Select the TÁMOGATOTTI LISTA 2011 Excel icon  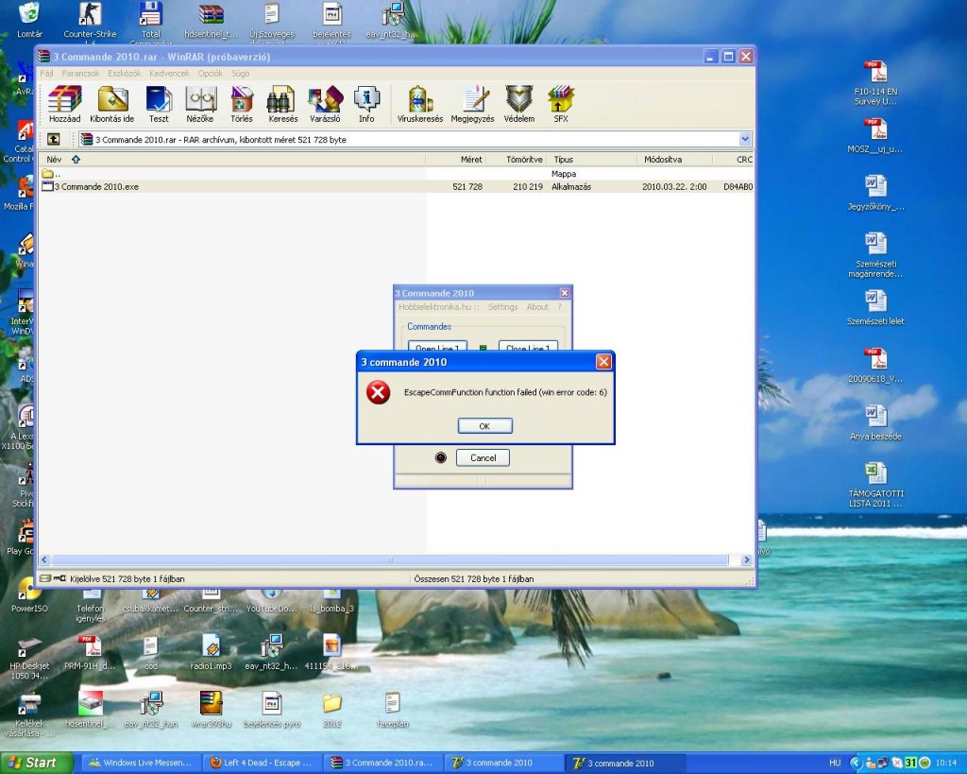tap(875, 485)
